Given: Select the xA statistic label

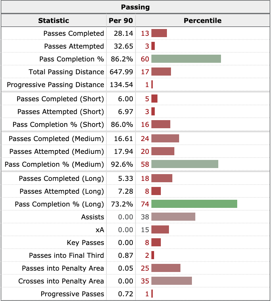Looking at the screenshot, I should pyautogui.click(x=100, y=230).
